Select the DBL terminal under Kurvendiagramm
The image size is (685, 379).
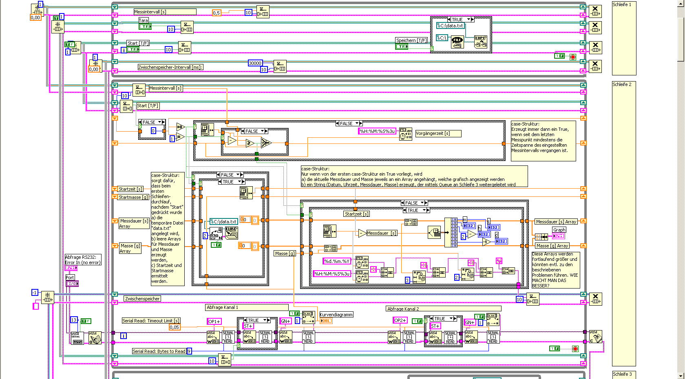[326, 321]
